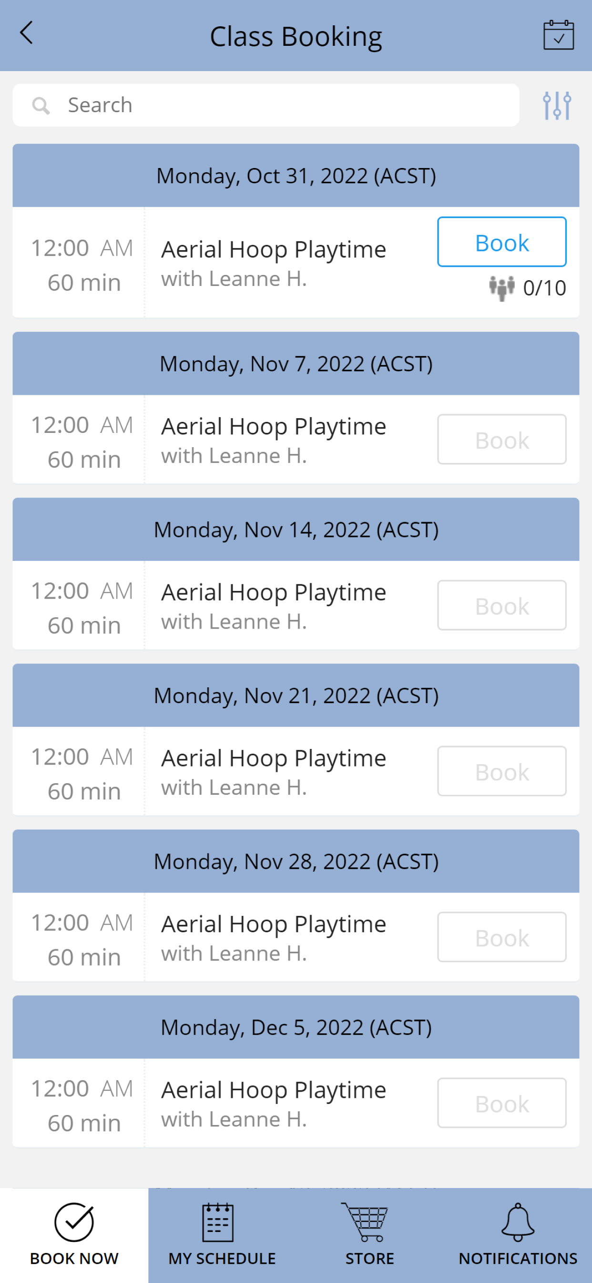Viewport: 592px width, 1283px height.
Task: Open the calendar checkmark icon in header
Action: click(x=558, y=35)
